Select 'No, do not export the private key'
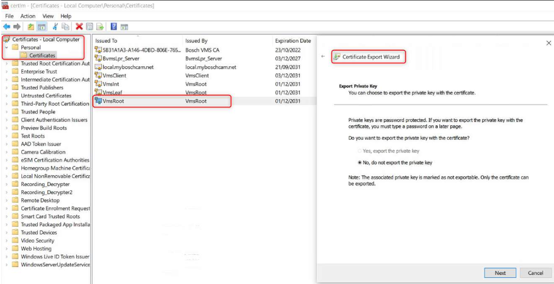Image resolution: width=554 pixels, height=284 pixels. (360, 163)
